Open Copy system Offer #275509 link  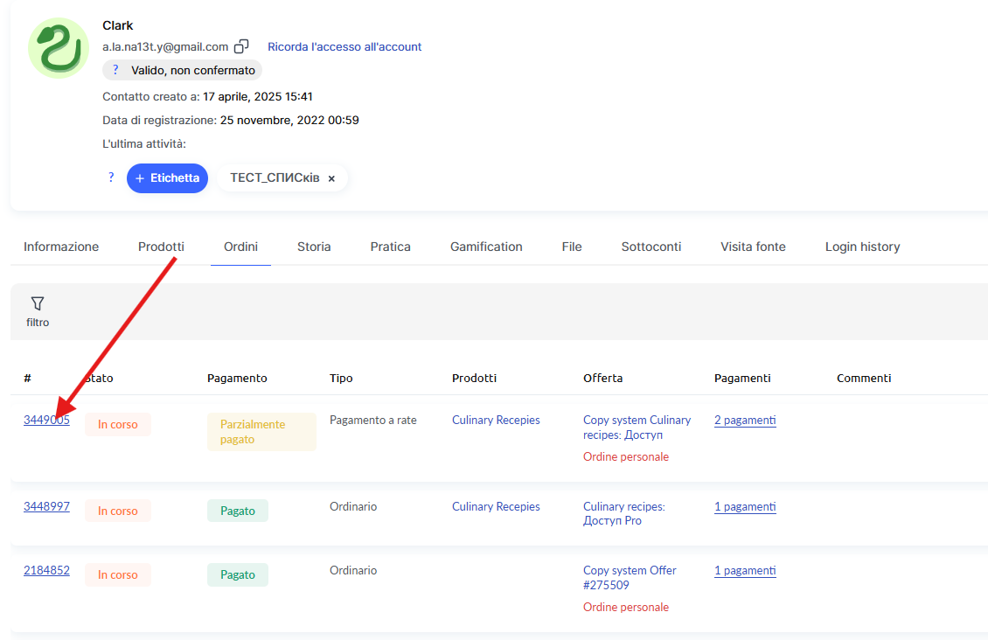(x=630, y=577)
